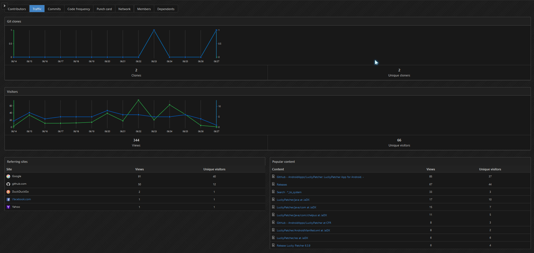Click the Releases row unique visitors value 44
The height and width of the screenshot is (253, 534).
coord(490,184)
